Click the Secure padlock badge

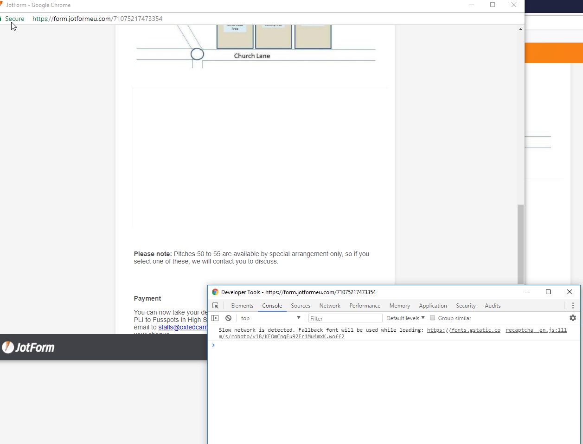tap(14, 19)
